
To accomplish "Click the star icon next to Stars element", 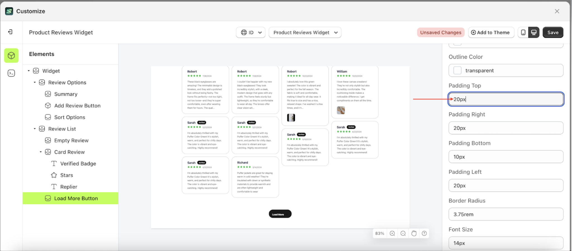I will (x=54, y=175).
